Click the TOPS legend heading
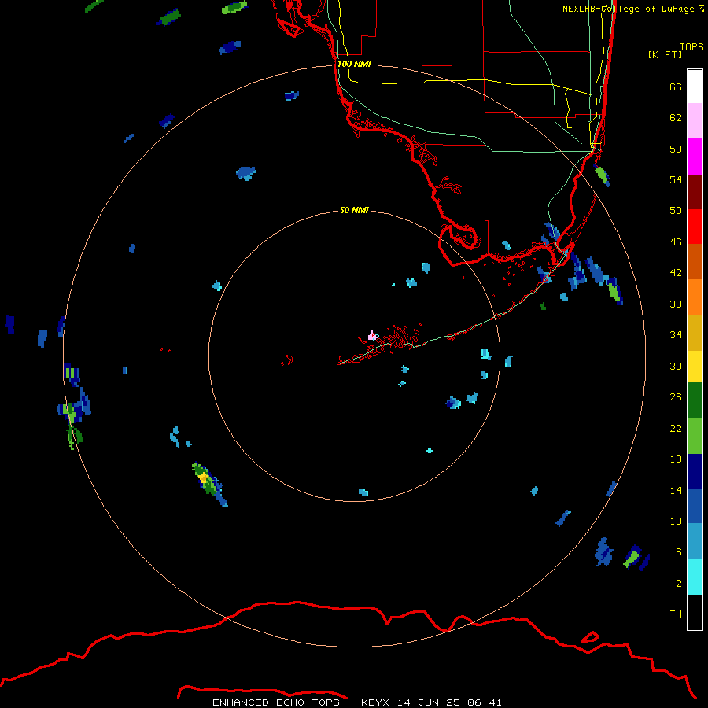The height and width of the screenshot is (708, 708). click(691, 46)
